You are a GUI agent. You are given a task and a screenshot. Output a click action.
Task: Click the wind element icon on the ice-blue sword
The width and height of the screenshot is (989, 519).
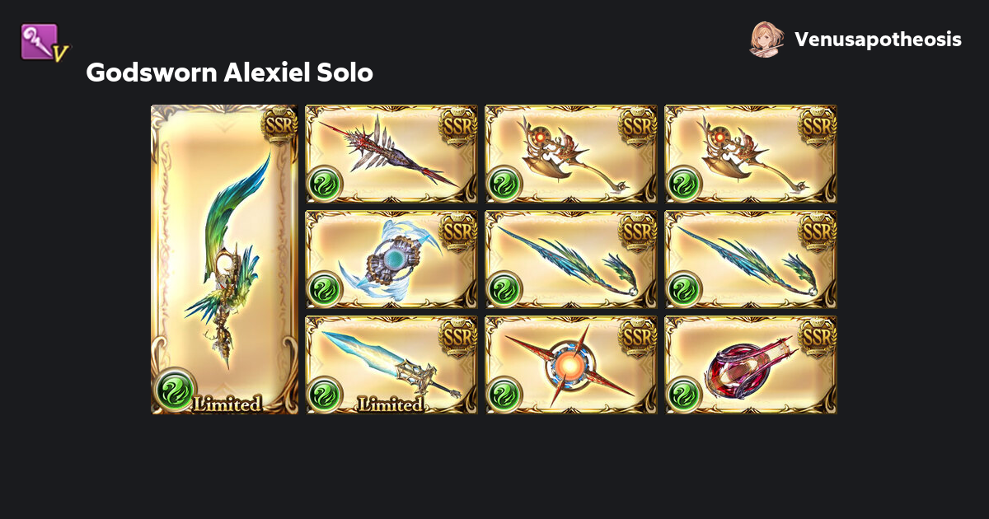point(324,395)
